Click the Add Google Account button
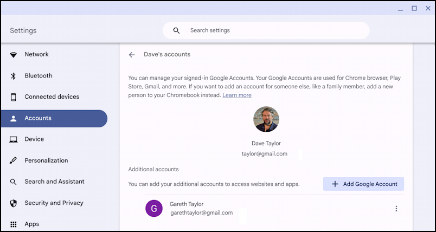 pyautogui.click(x=363, y=184)
